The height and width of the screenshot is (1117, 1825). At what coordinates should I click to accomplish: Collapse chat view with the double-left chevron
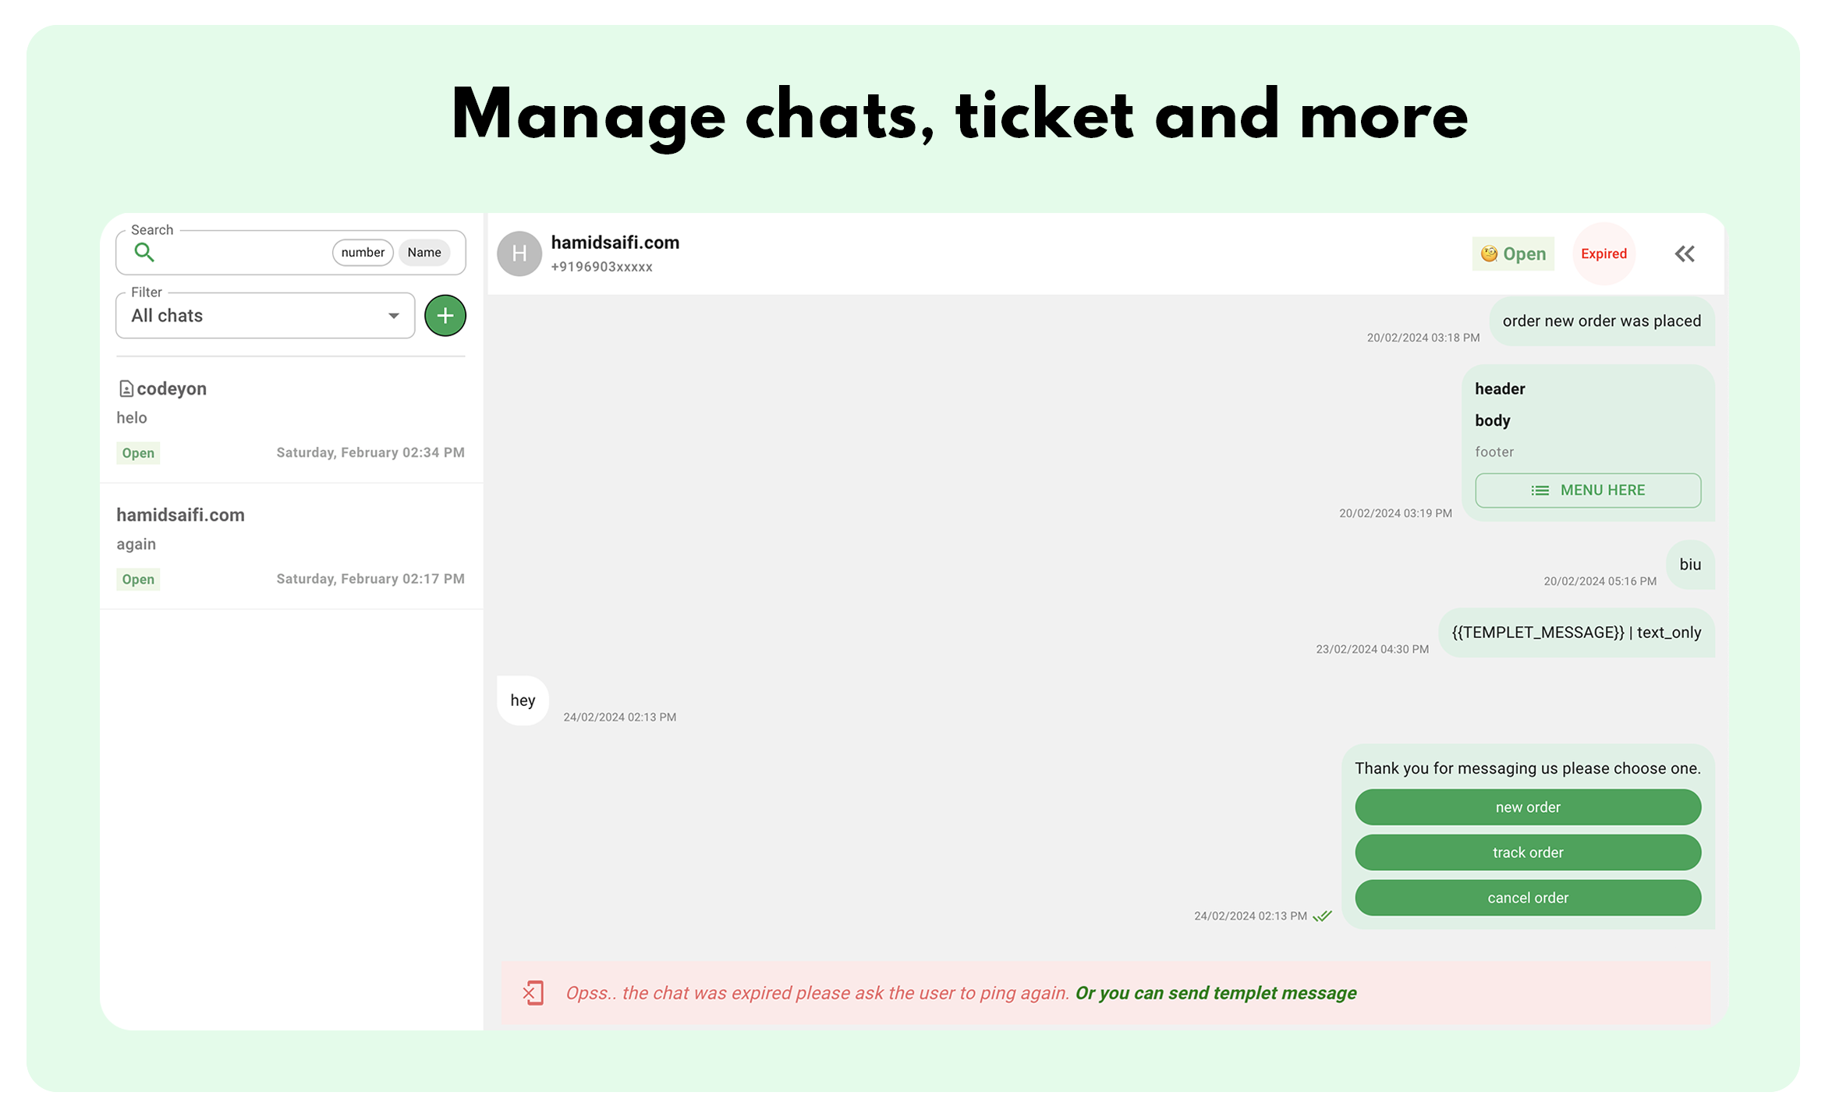(1685, 254)
